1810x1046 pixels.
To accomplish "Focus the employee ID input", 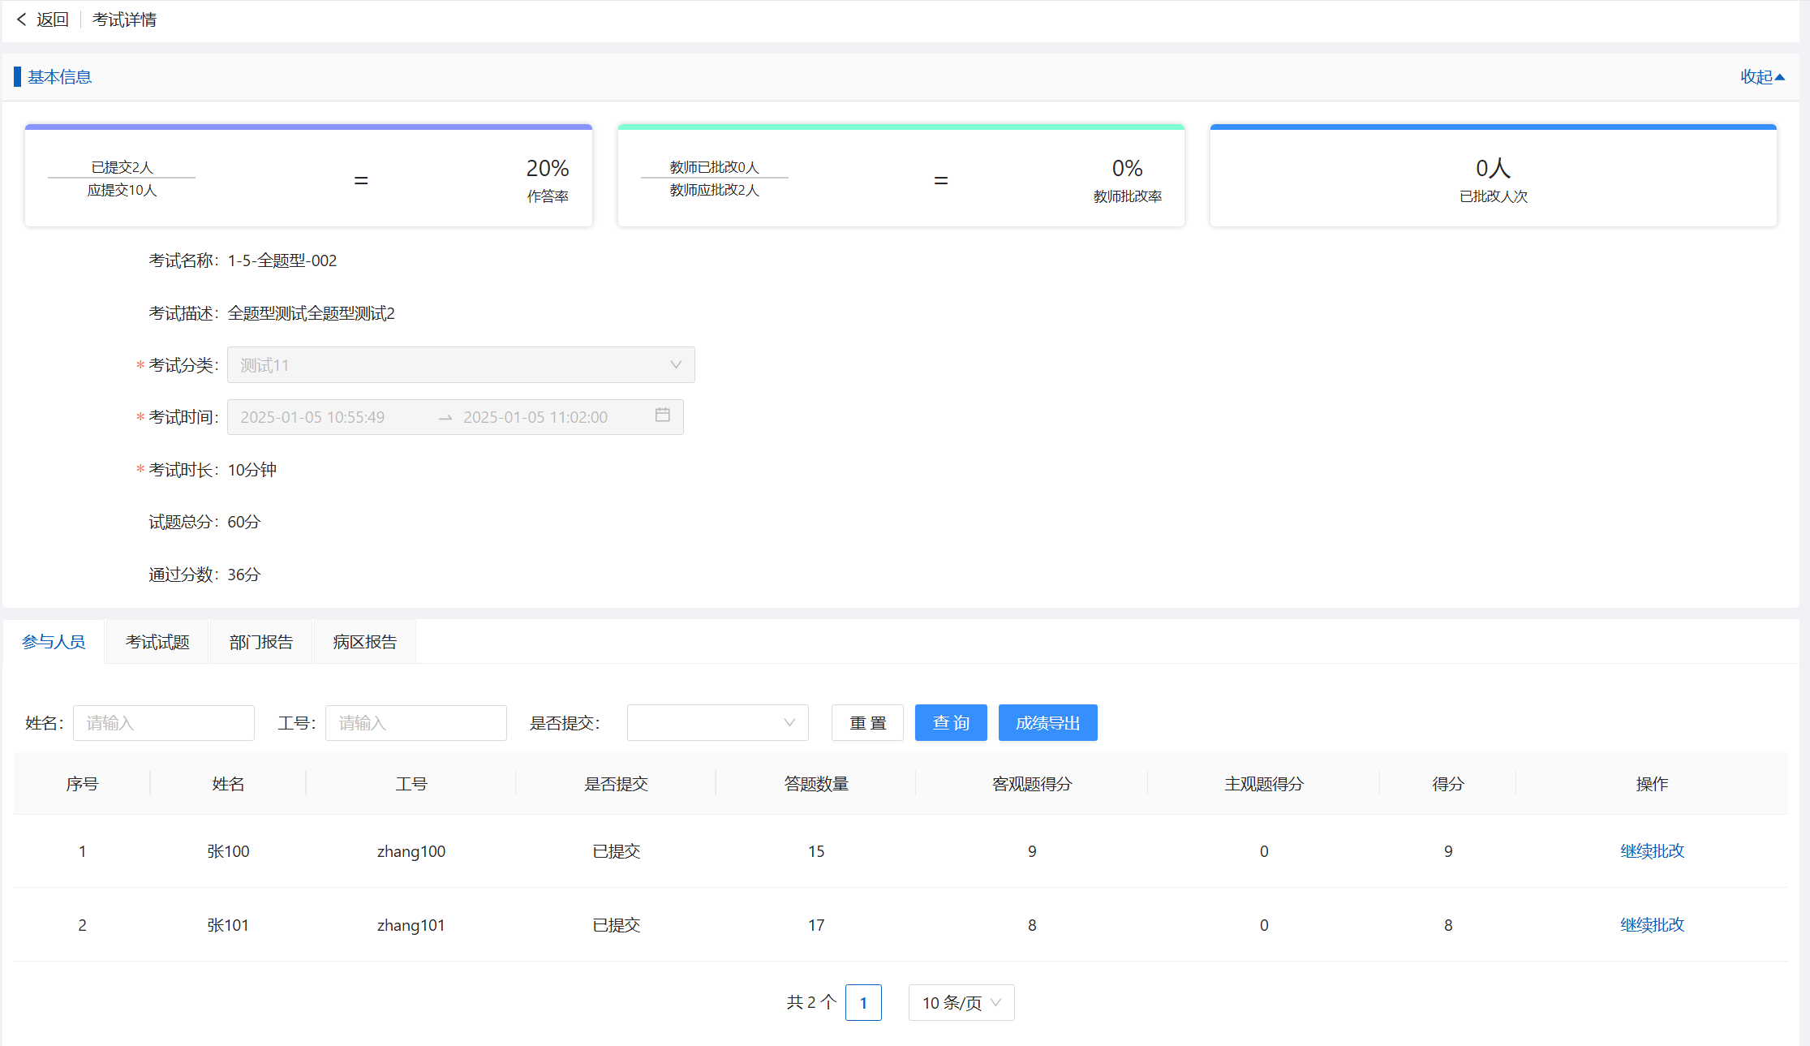I will coord(415,723).
